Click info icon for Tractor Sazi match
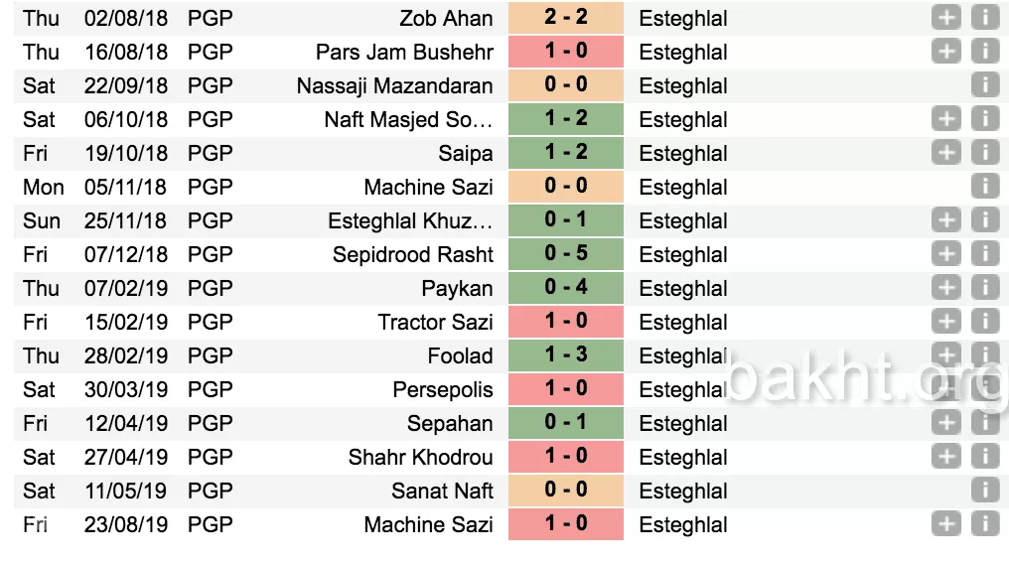This screenshot has width=1009, height=564. (x=984, y=322)
